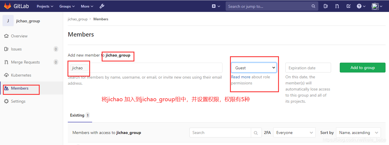
Task: Open the issues icon in the navbar
Action: pyautogui.click(x=326, y=6)
